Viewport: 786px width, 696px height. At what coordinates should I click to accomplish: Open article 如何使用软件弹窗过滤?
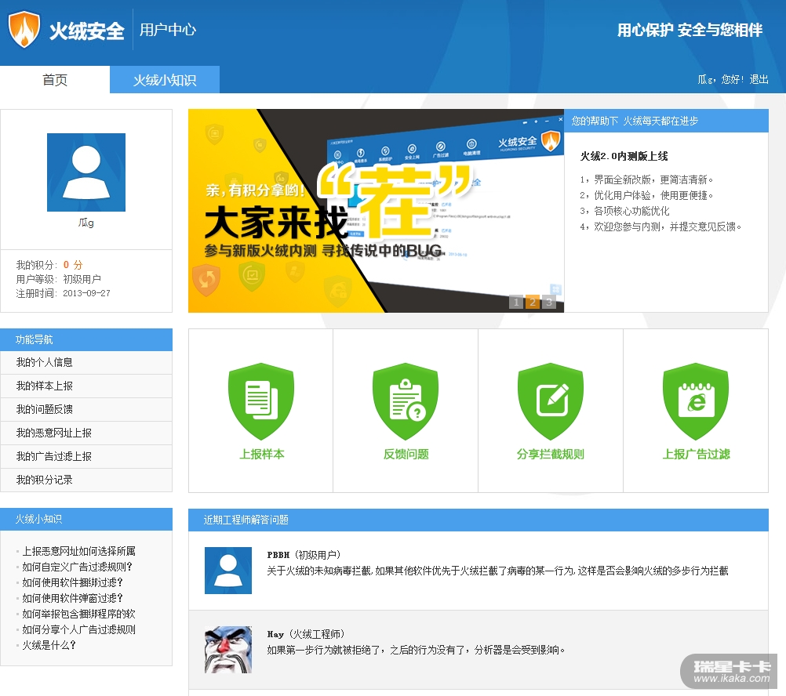pos(73,598)
